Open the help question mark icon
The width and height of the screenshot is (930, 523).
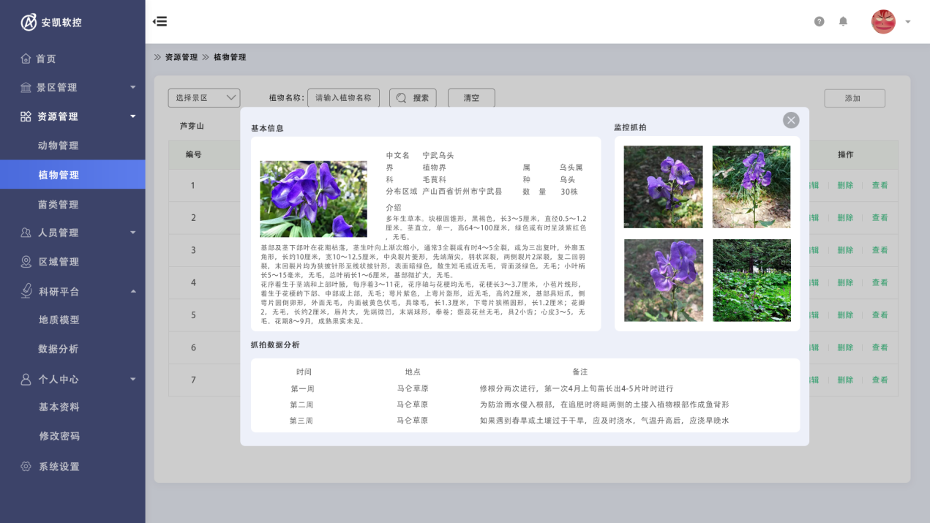coord(819,21)
